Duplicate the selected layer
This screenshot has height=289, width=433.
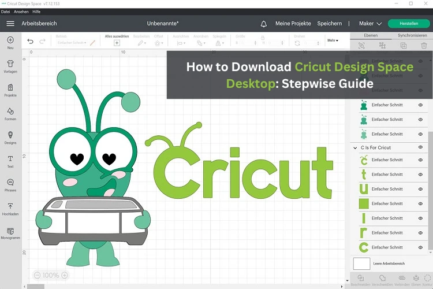point(404,45)
